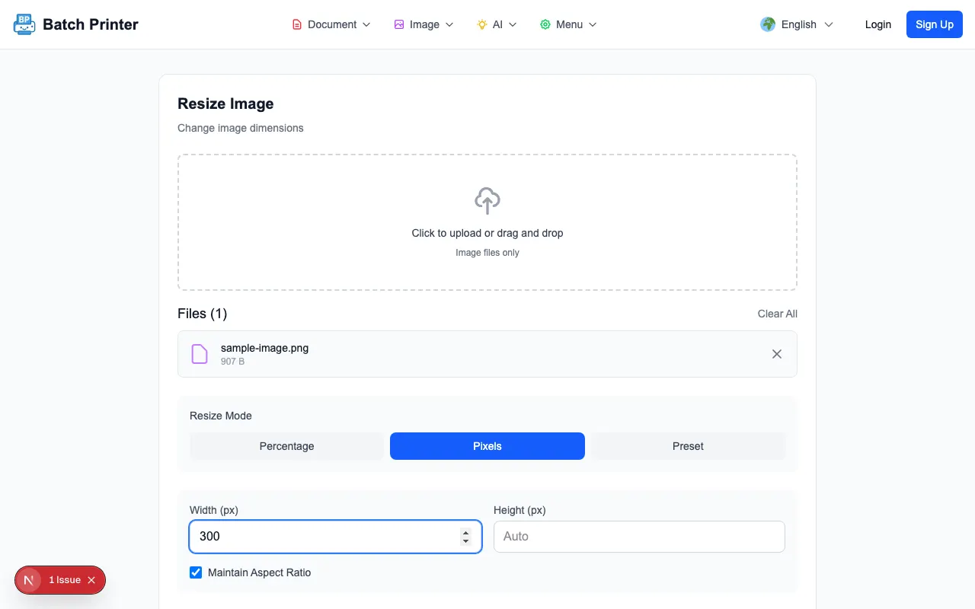Click the Sign Up button
975x609 pixels.
(x=935, y=24)
